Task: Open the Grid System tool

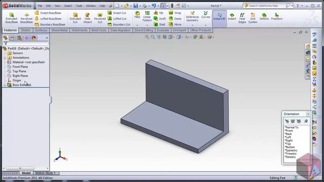Action: [x=253, y=18]
